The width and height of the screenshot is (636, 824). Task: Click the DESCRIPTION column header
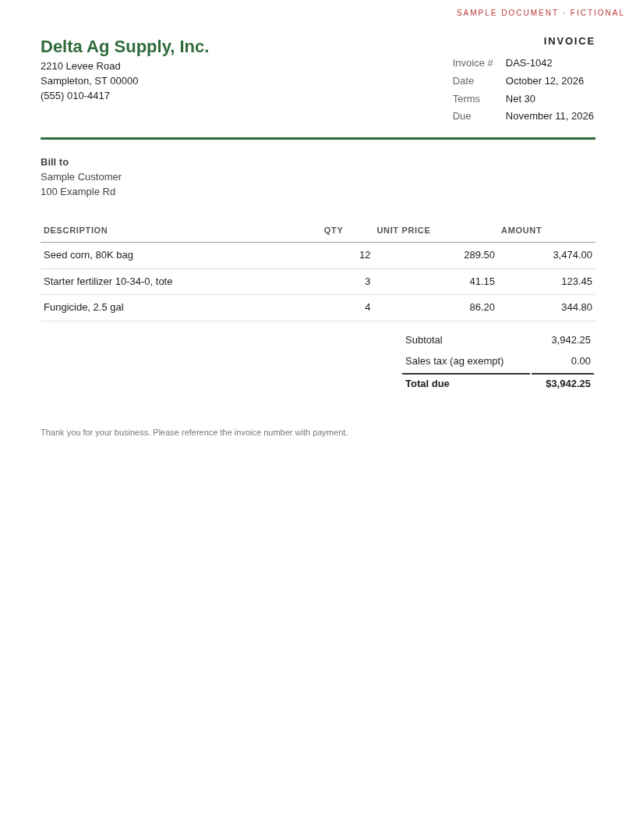pos(76,230)
